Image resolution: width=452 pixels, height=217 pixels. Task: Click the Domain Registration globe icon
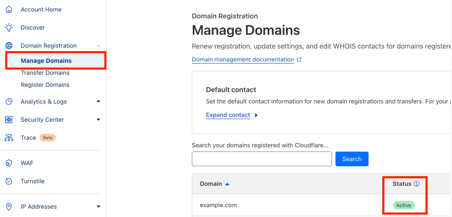pos(9,46)
